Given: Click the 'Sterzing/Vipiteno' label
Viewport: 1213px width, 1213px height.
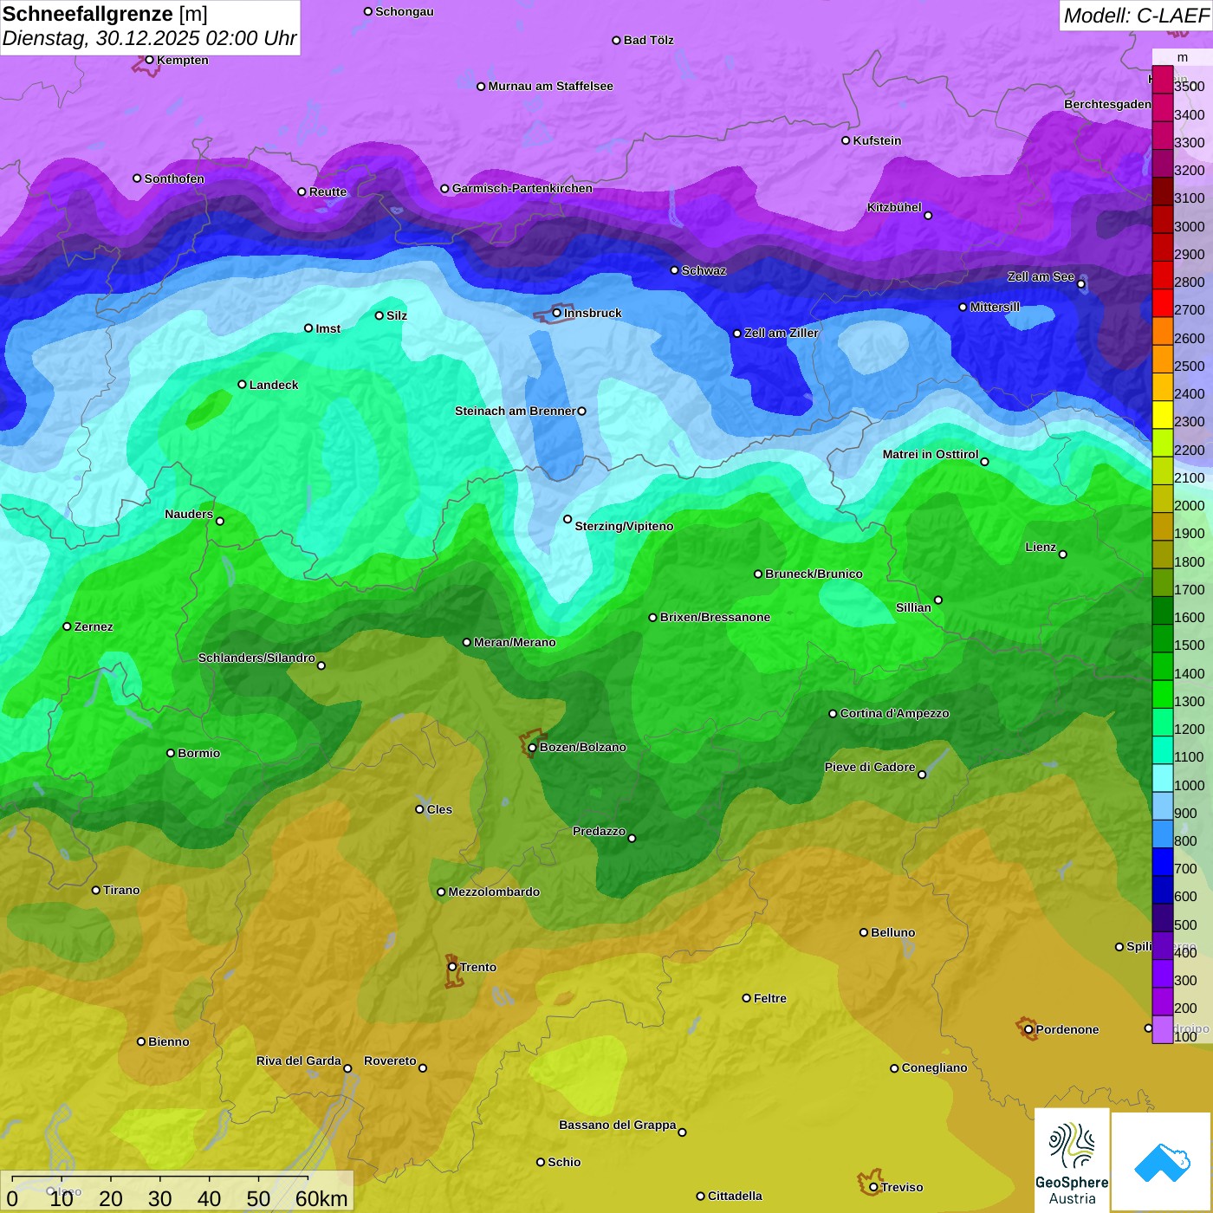Looking at the screenshot, I should pyautogui.click(x=624, y=526).
